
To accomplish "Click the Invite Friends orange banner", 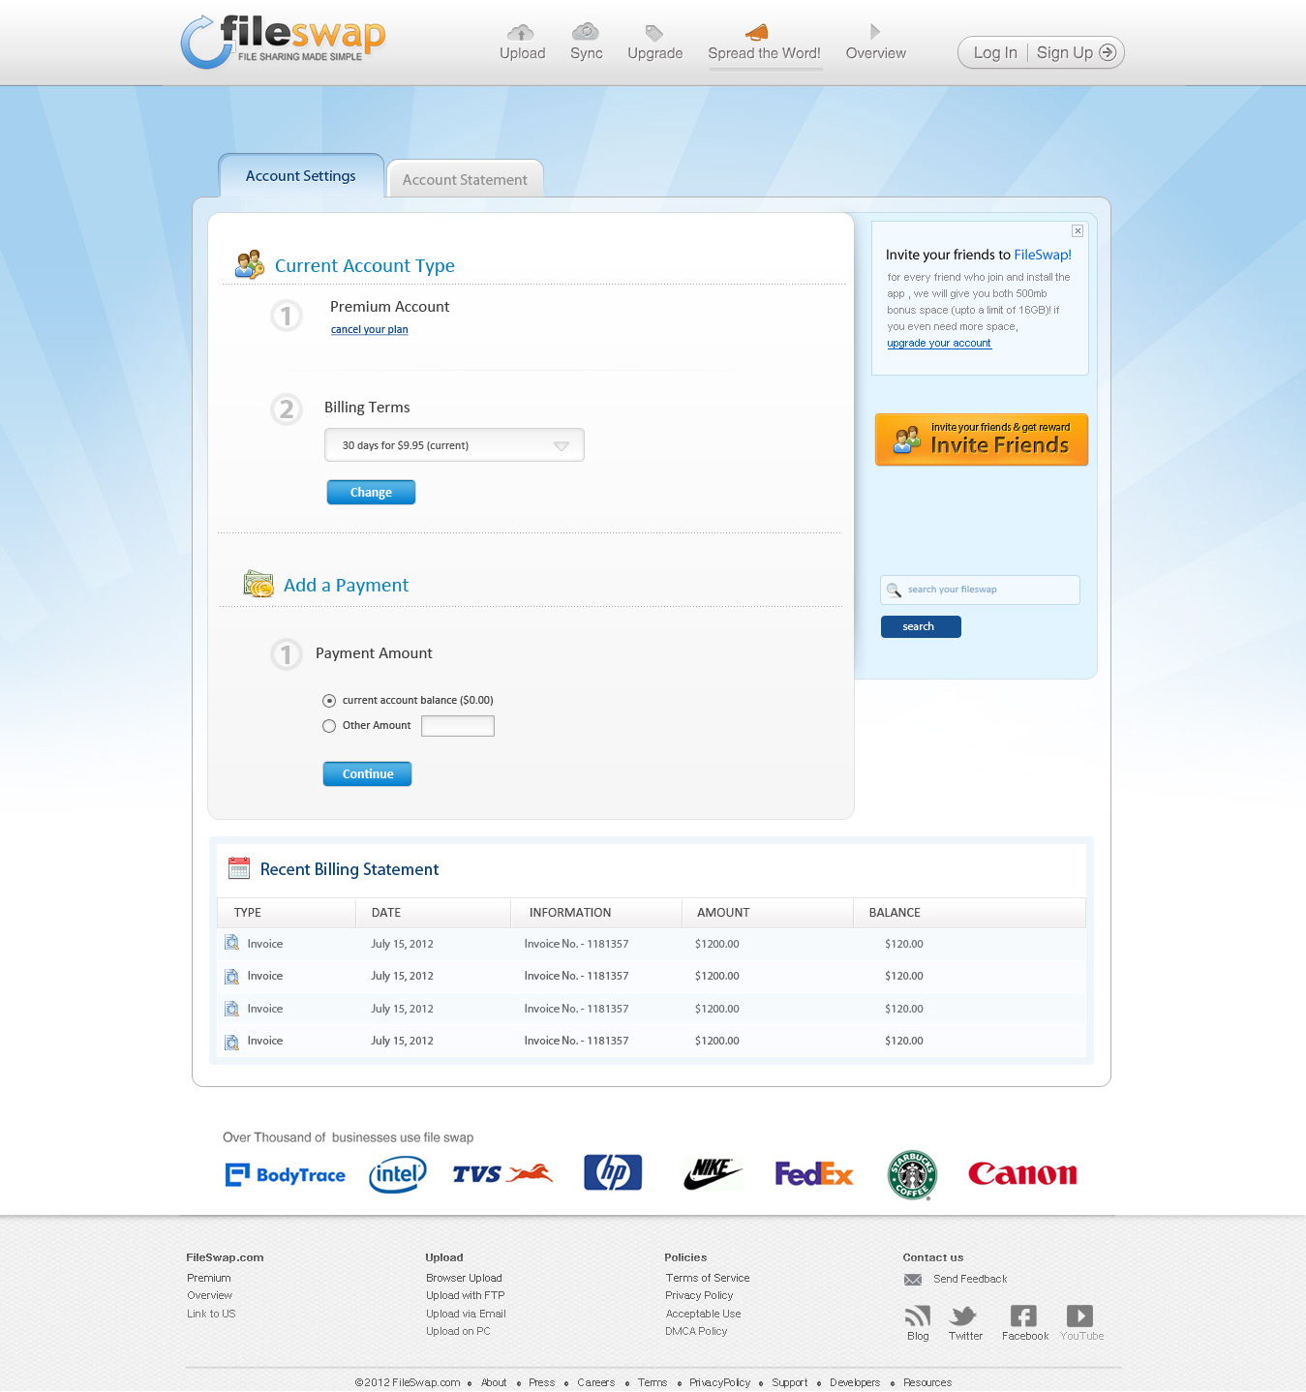I will click(982, 439).
